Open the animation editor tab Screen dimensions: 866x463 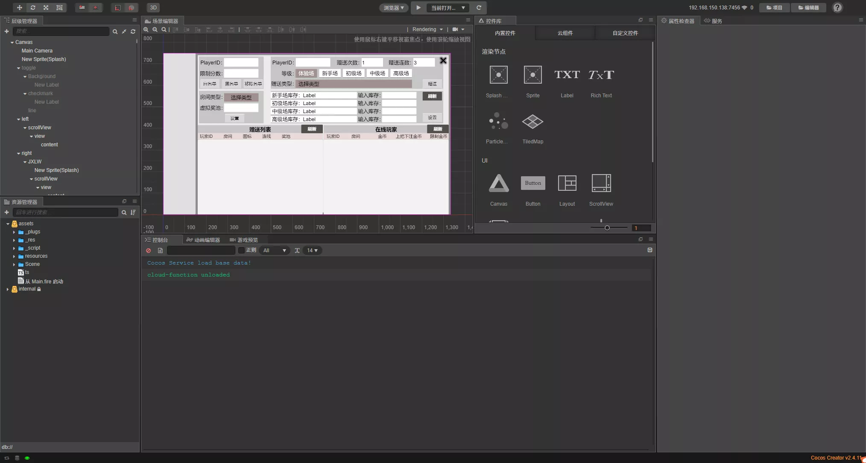[203, 240]
